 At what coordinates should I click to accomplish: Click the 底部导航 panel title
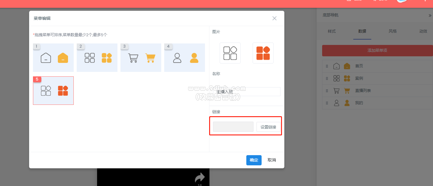point(331,15)
